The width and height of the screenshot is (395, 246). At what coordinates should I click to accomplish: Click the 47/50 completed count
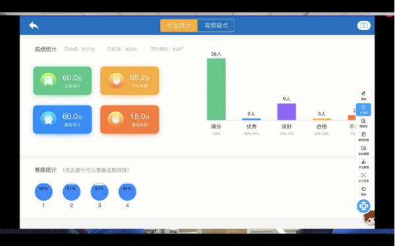(88, 49)
